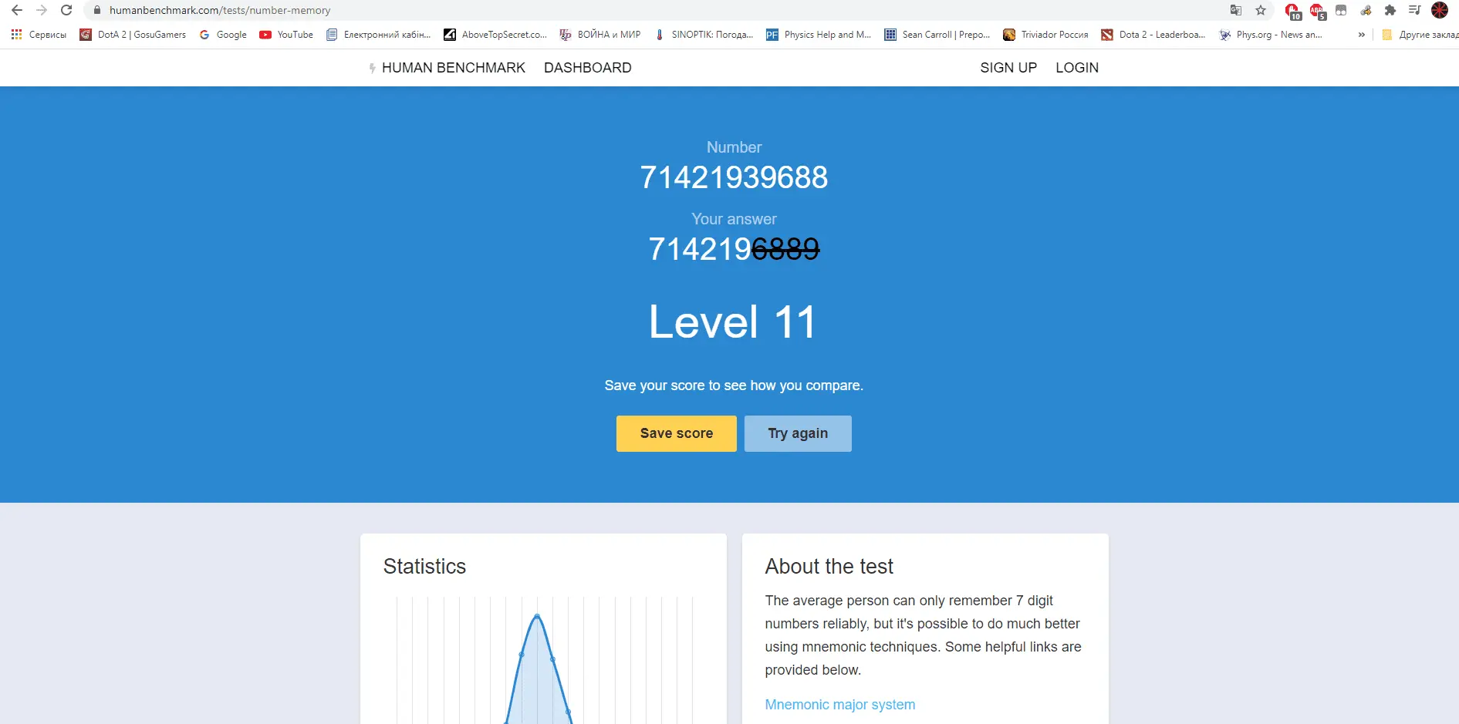Open the LOGIN page

point(1077,68)
